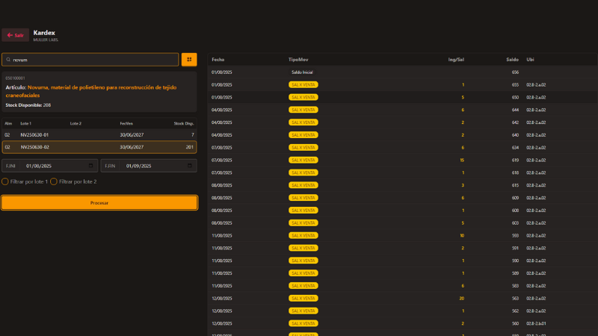Click the saldo value 656
The width and height of the screenshot is (598, 336).
(515, 72)
